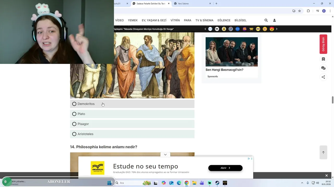The image size is (334, 187).
Task: Click the Paylaşım headline ticker text
Action: 144,29
